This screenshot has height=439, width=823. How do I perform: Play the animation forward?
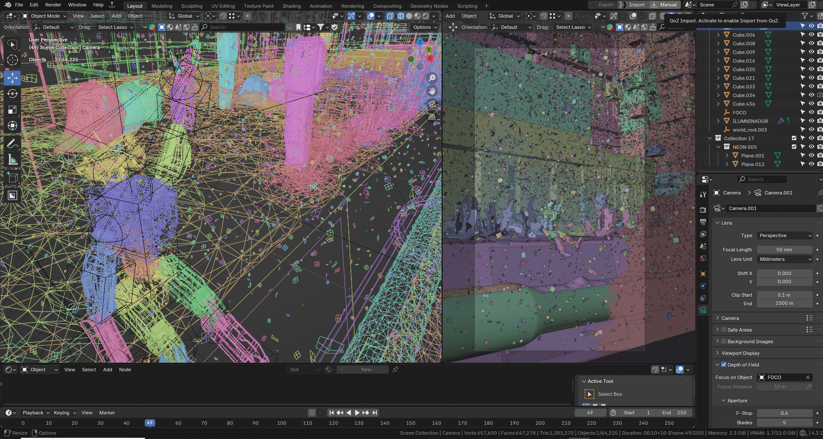coord(357,413)
